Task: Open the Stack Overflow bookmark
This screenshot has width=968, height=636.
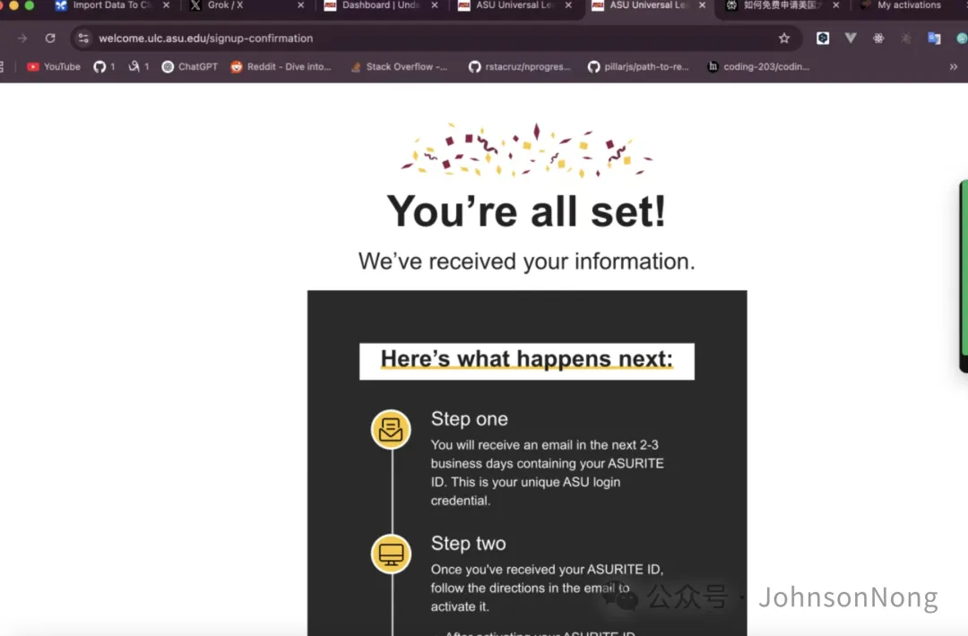Action: (399, 66)
